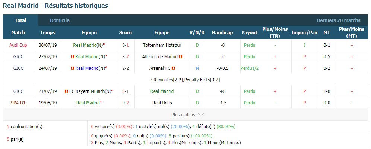Open Tottenham Hotspur team link
The image size is (371, 149).
(162, 45)
